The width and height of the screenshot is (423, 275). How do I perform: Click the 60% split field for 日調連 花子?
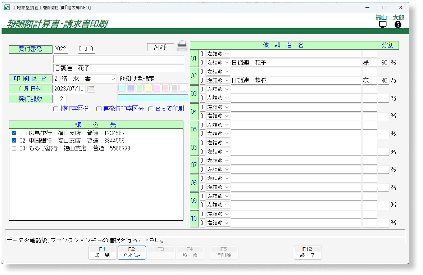383,63
